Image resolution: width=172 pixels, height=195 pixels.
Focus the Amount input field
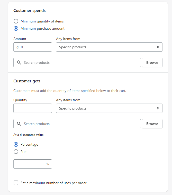point(35,47)
